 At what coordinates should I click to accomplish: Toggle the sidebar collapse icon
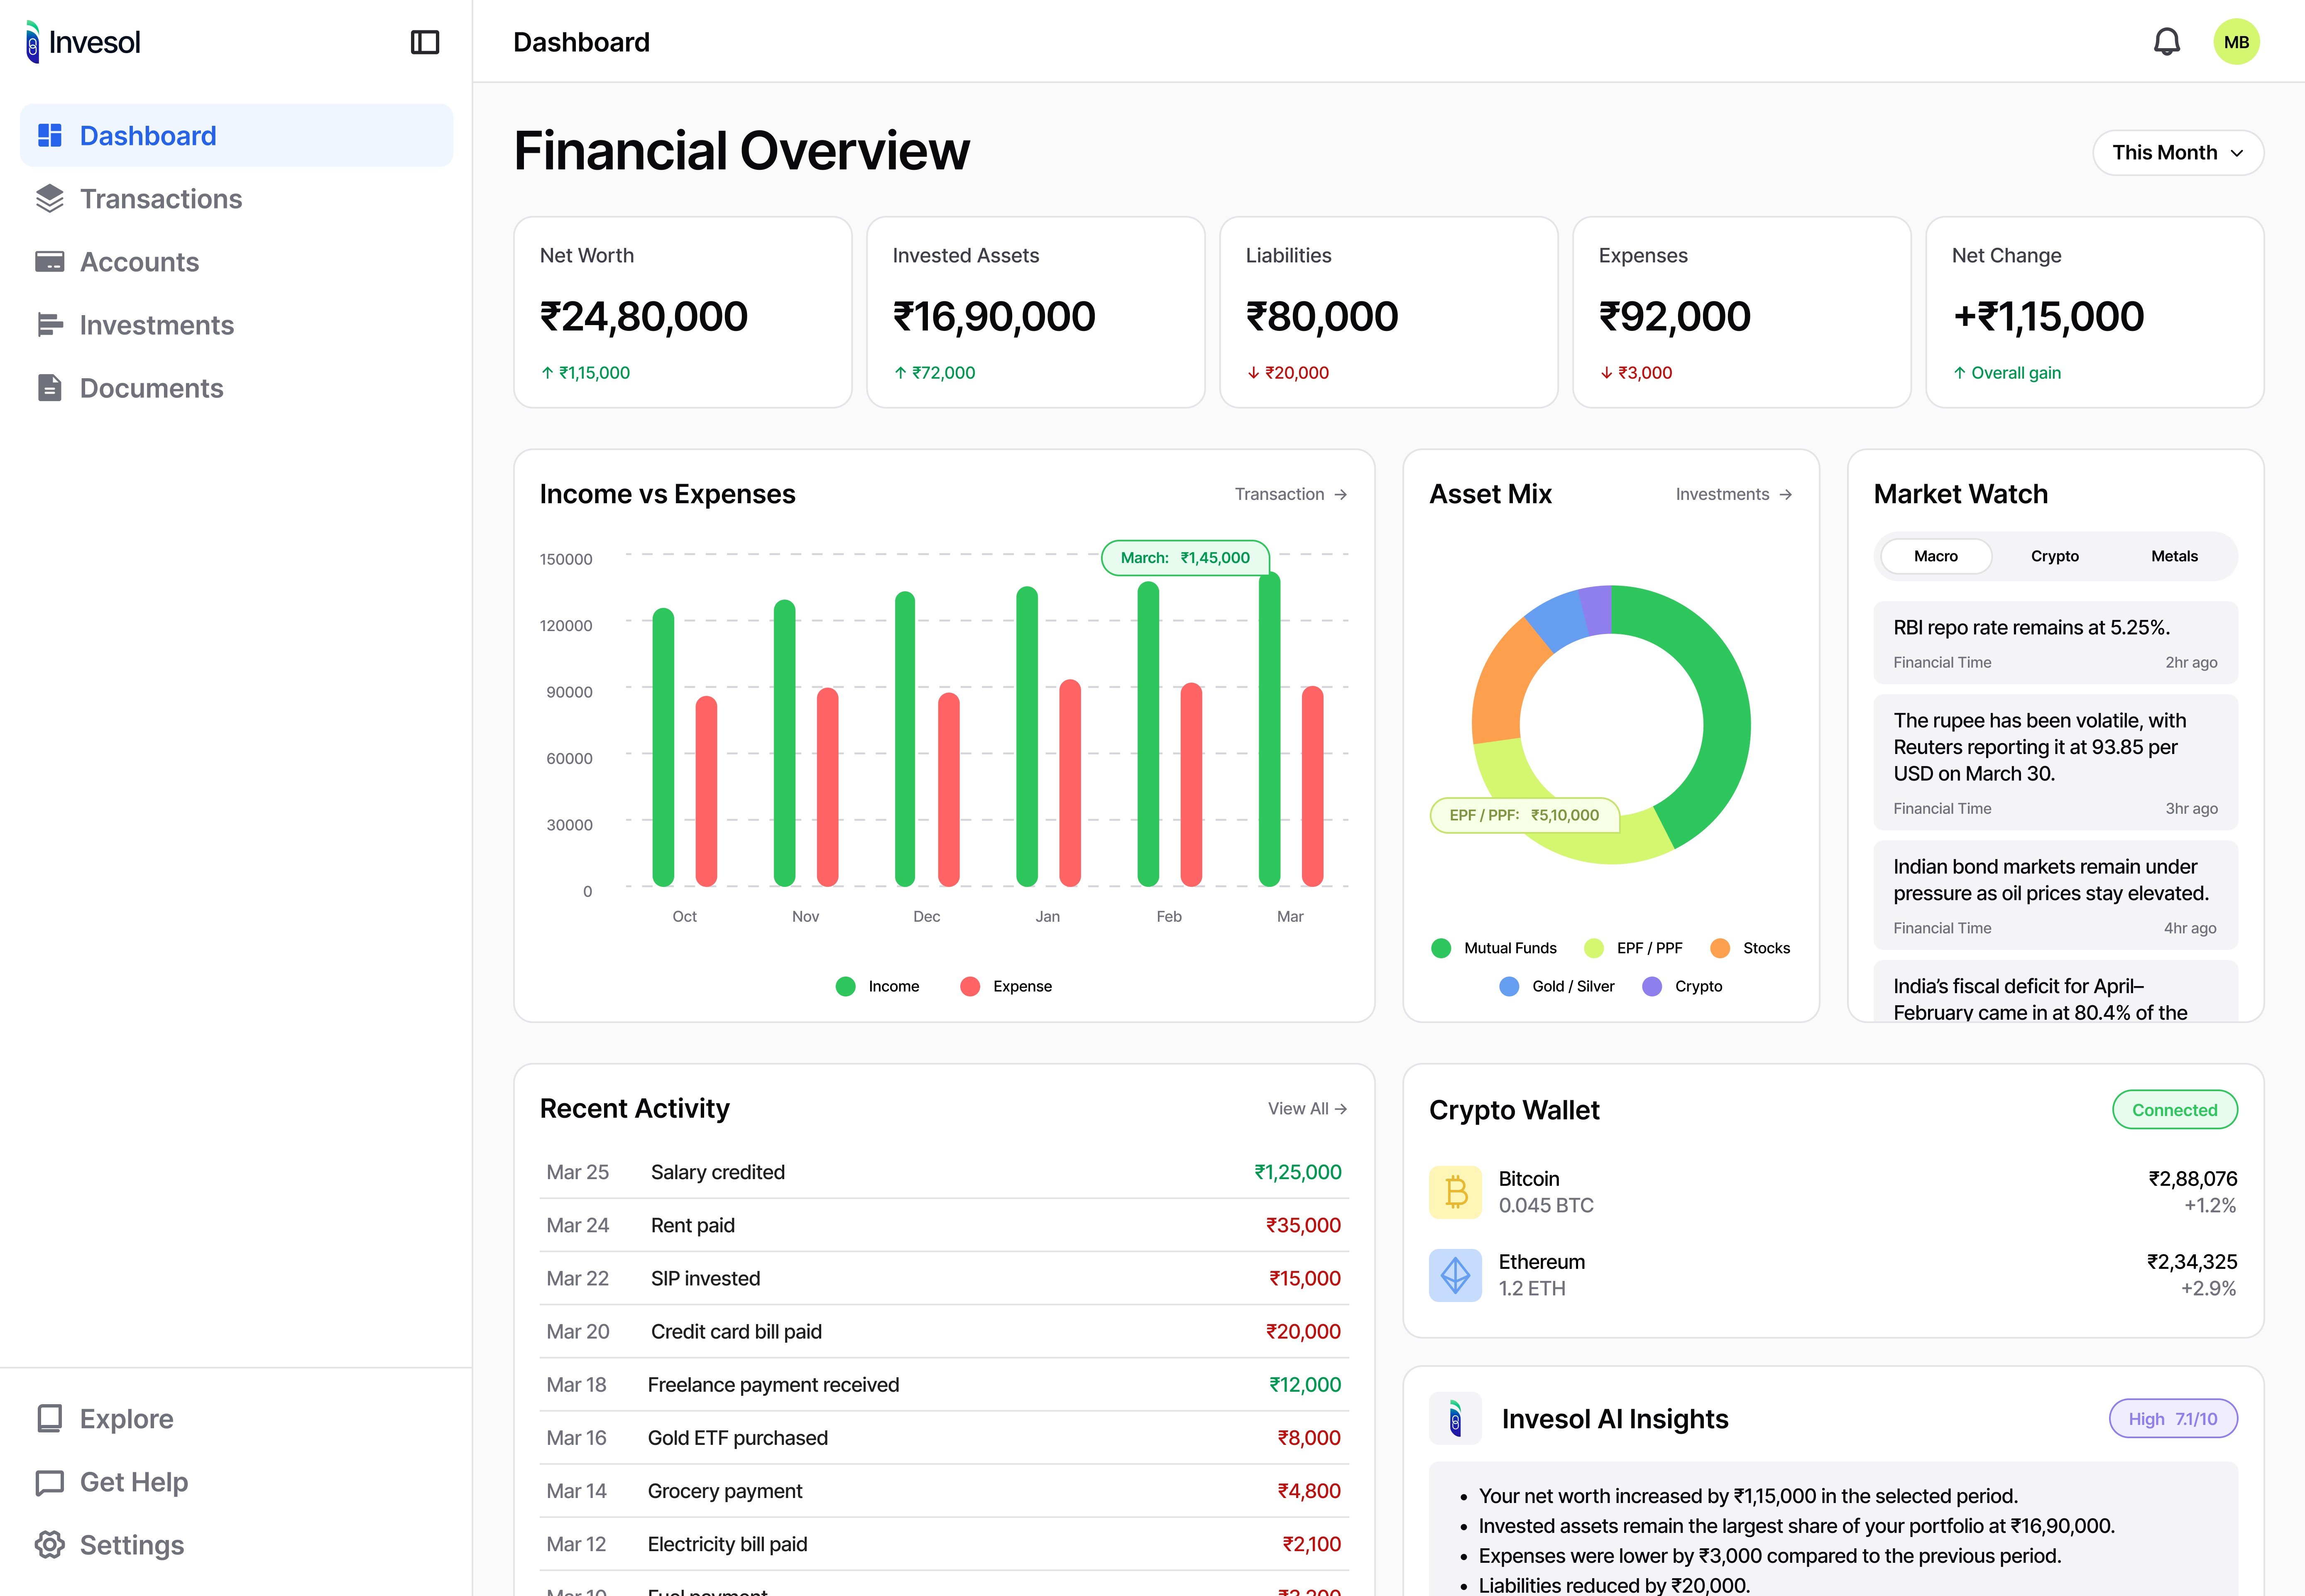click(425, 42)
